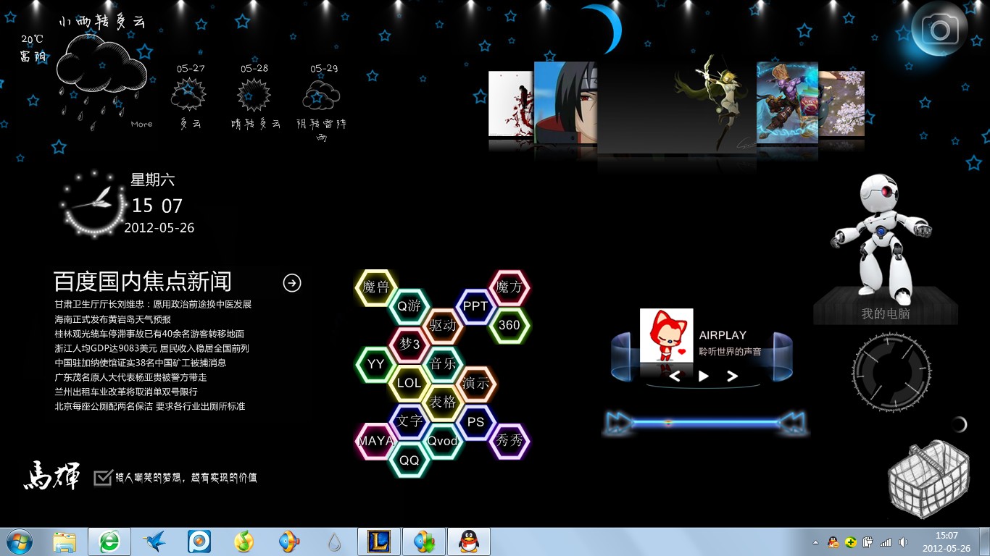Open news headline about 甘肃卫生厅厅长刘维忠

tap(153, 304)
